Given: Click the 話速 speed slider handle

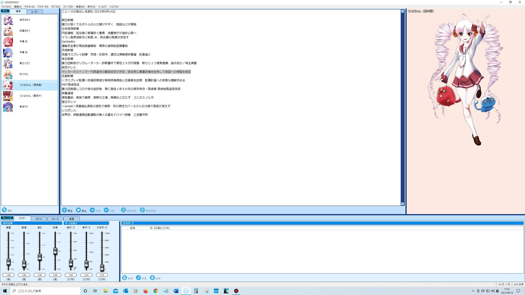Looking at the screenshot, I should [x=24, y=264].
